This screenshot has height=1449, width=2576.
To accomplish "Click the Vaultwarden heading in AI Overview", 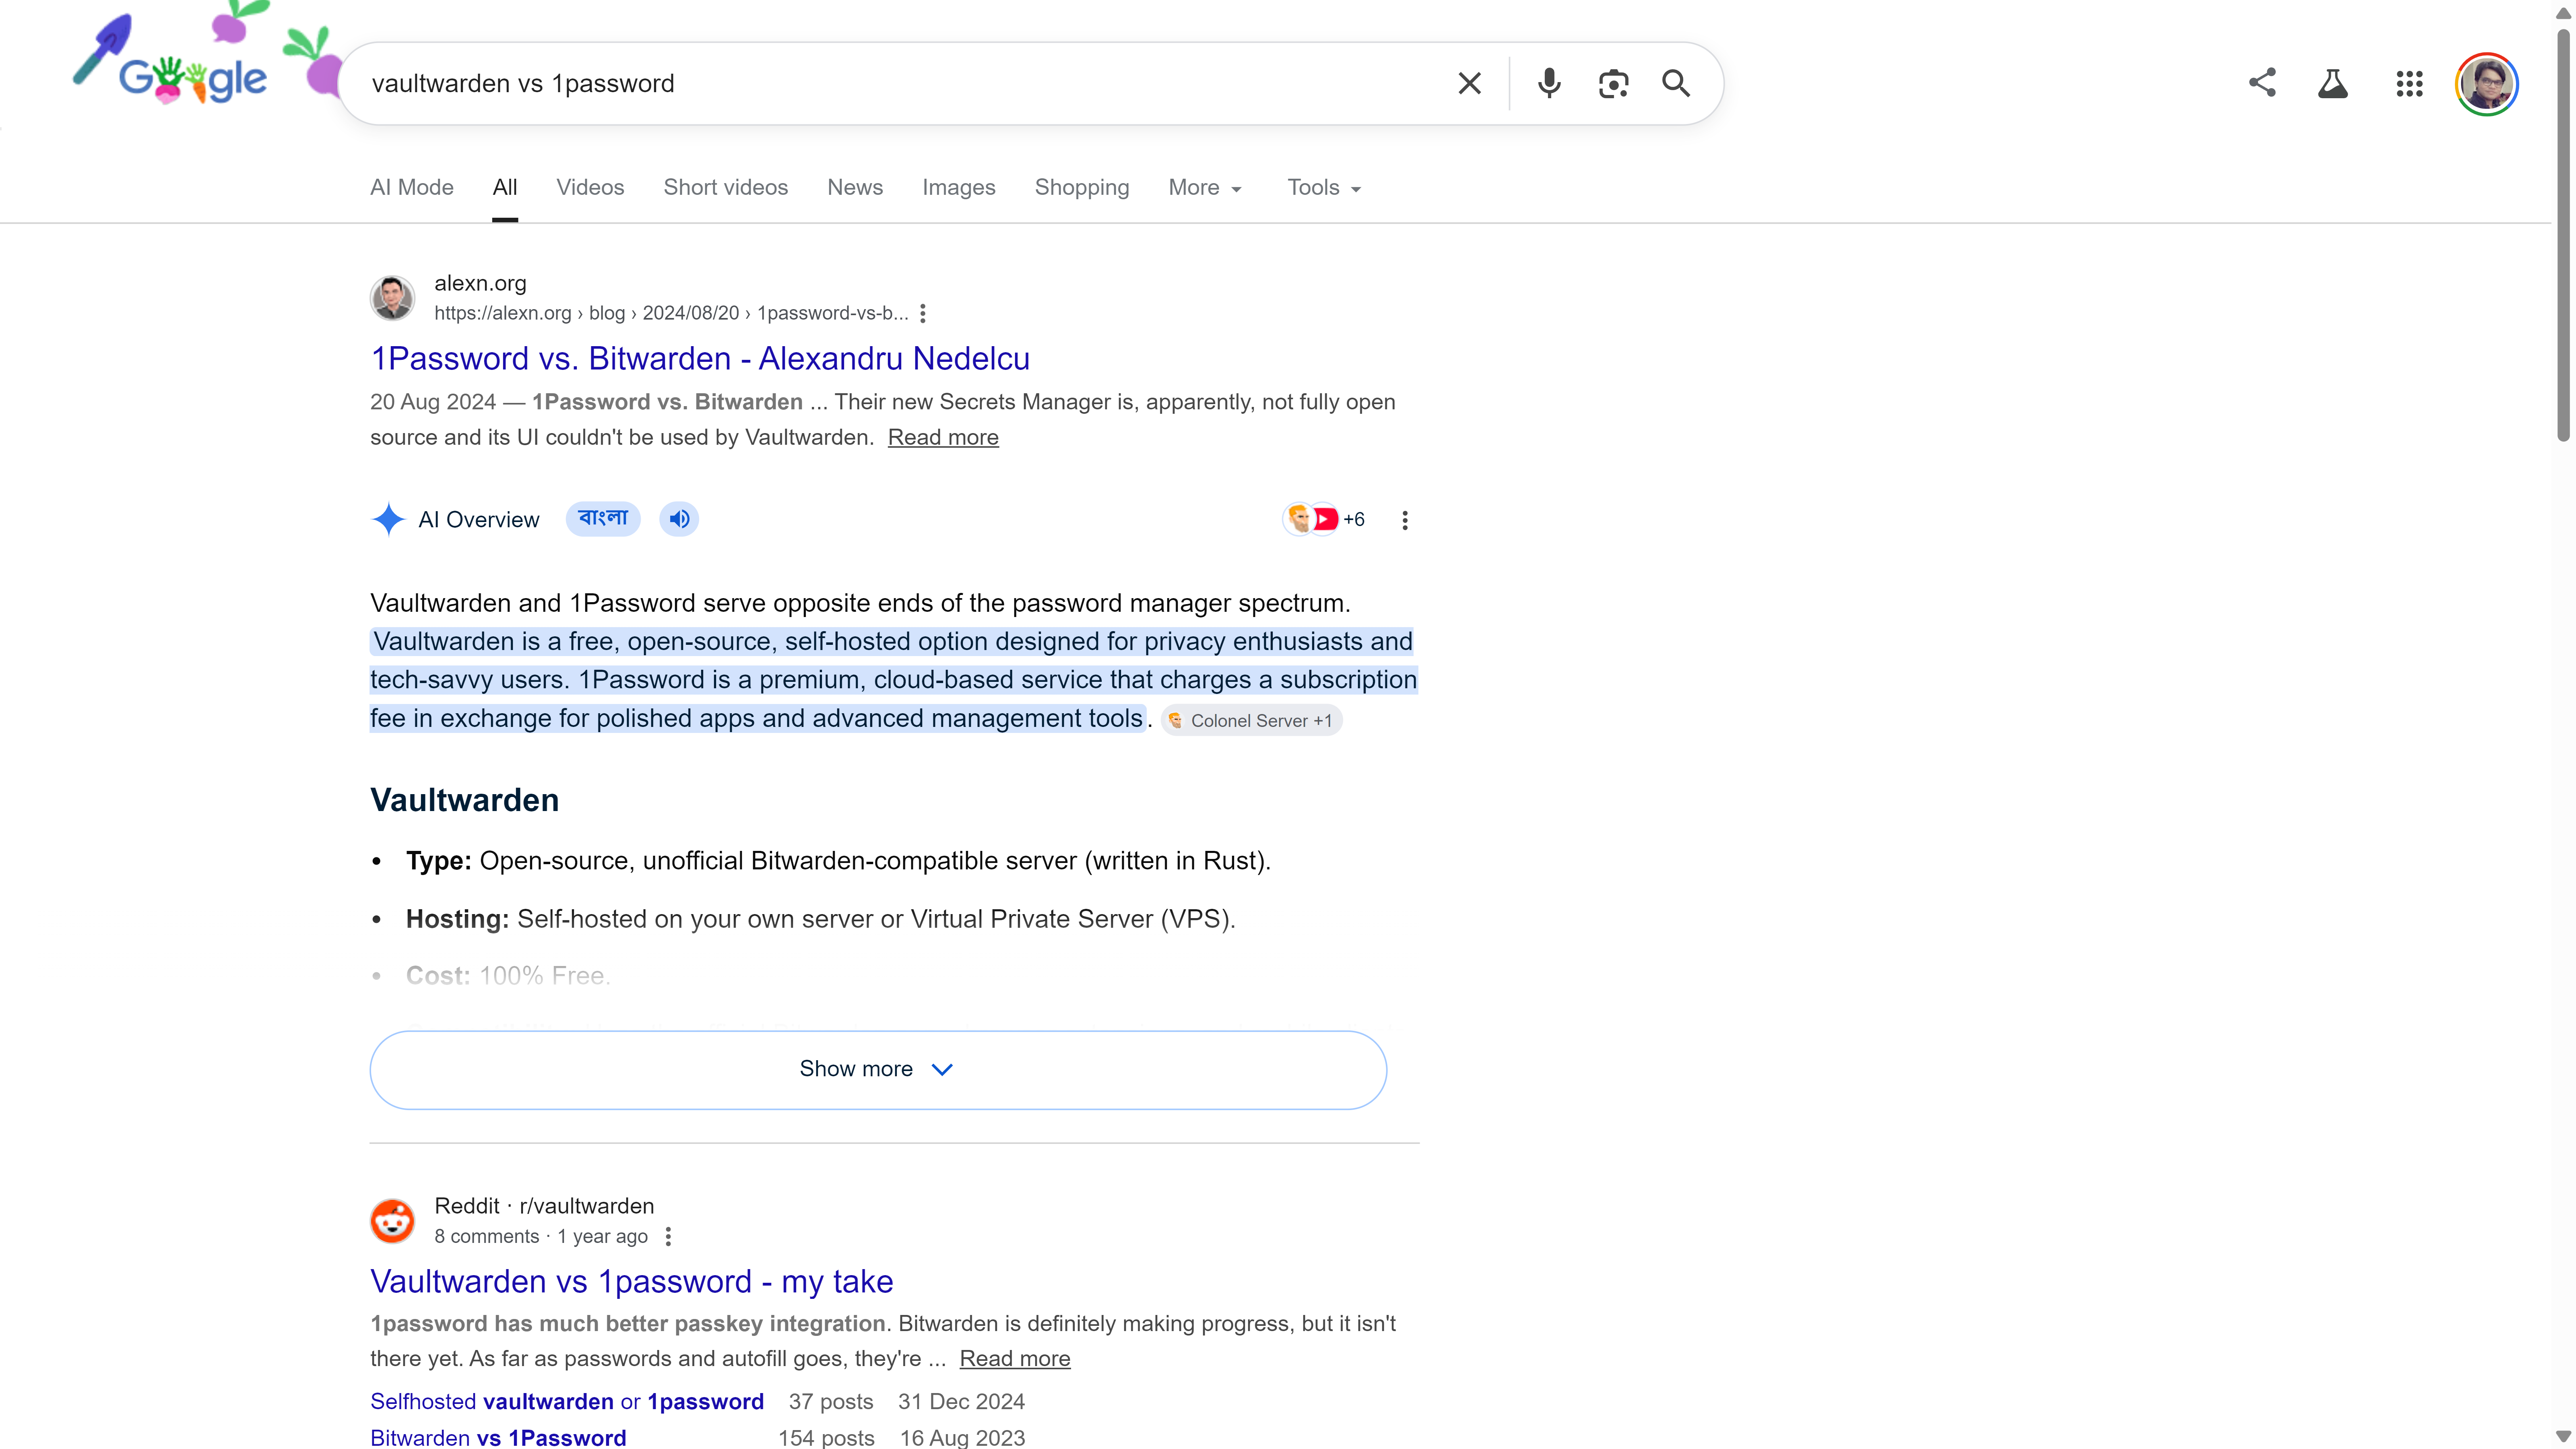I will (x=464, y=800).
